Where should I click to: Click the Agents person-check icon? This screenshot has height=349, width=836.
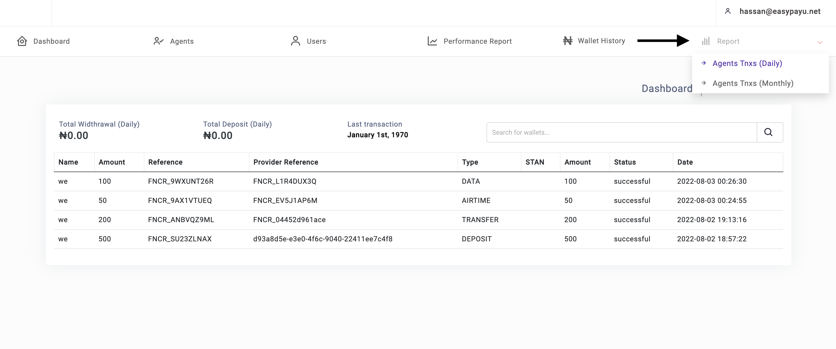click(158, 41)
